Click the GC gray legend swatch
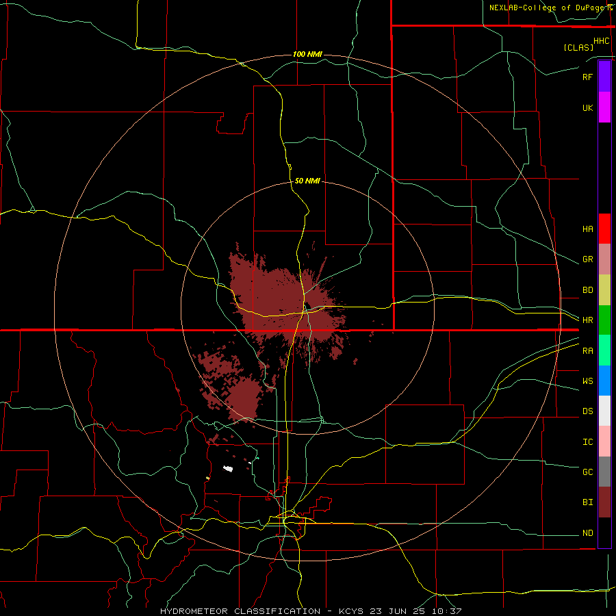The height and width of the screenshot is (616, 616). (604, 472)
